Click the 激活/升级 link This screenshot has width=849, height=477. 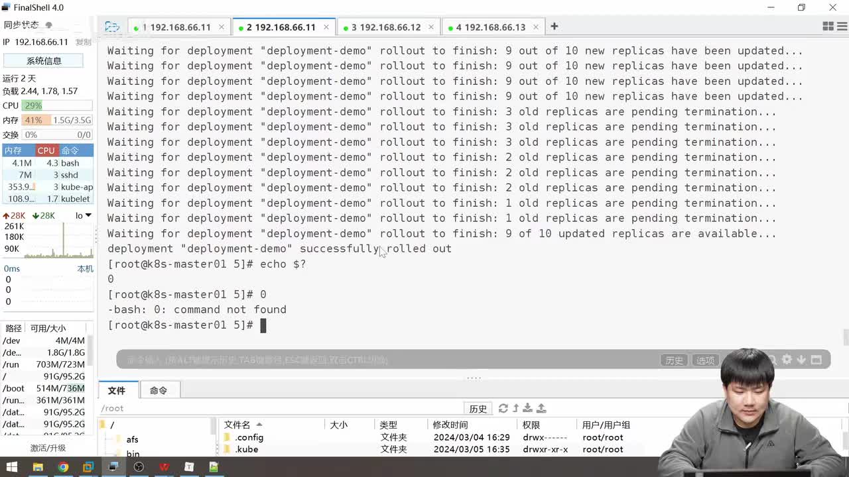pyautogui.click(x=48, y=448)
